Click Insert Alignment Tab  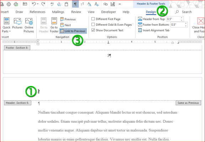tap(154, 30)
